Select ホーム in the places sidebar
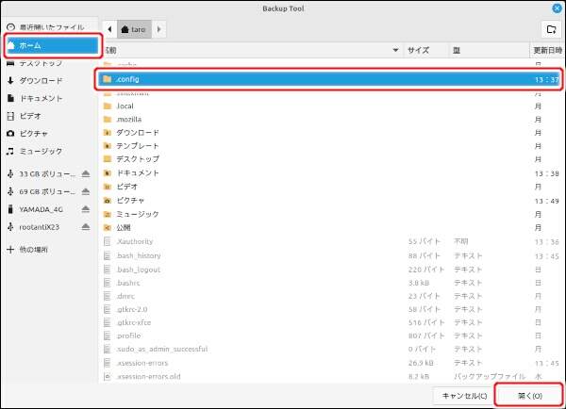Screen dimensions: 566x409 53,45
